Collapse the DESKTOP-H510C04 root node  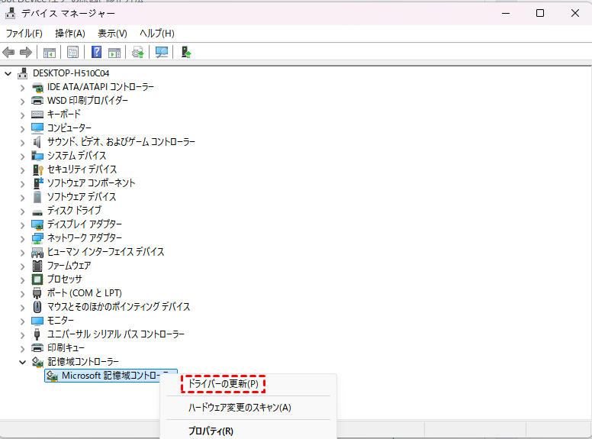tap(8, 73)
